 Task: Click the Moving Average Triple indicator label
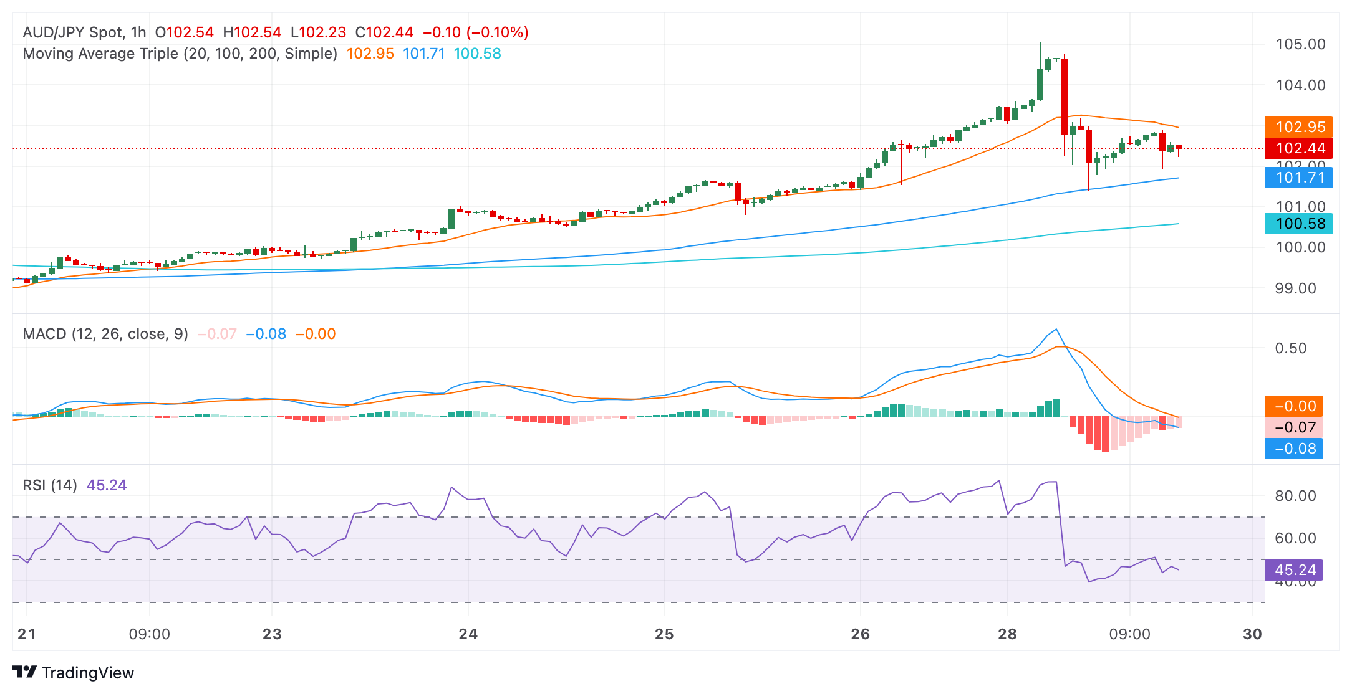coord(180,54)
